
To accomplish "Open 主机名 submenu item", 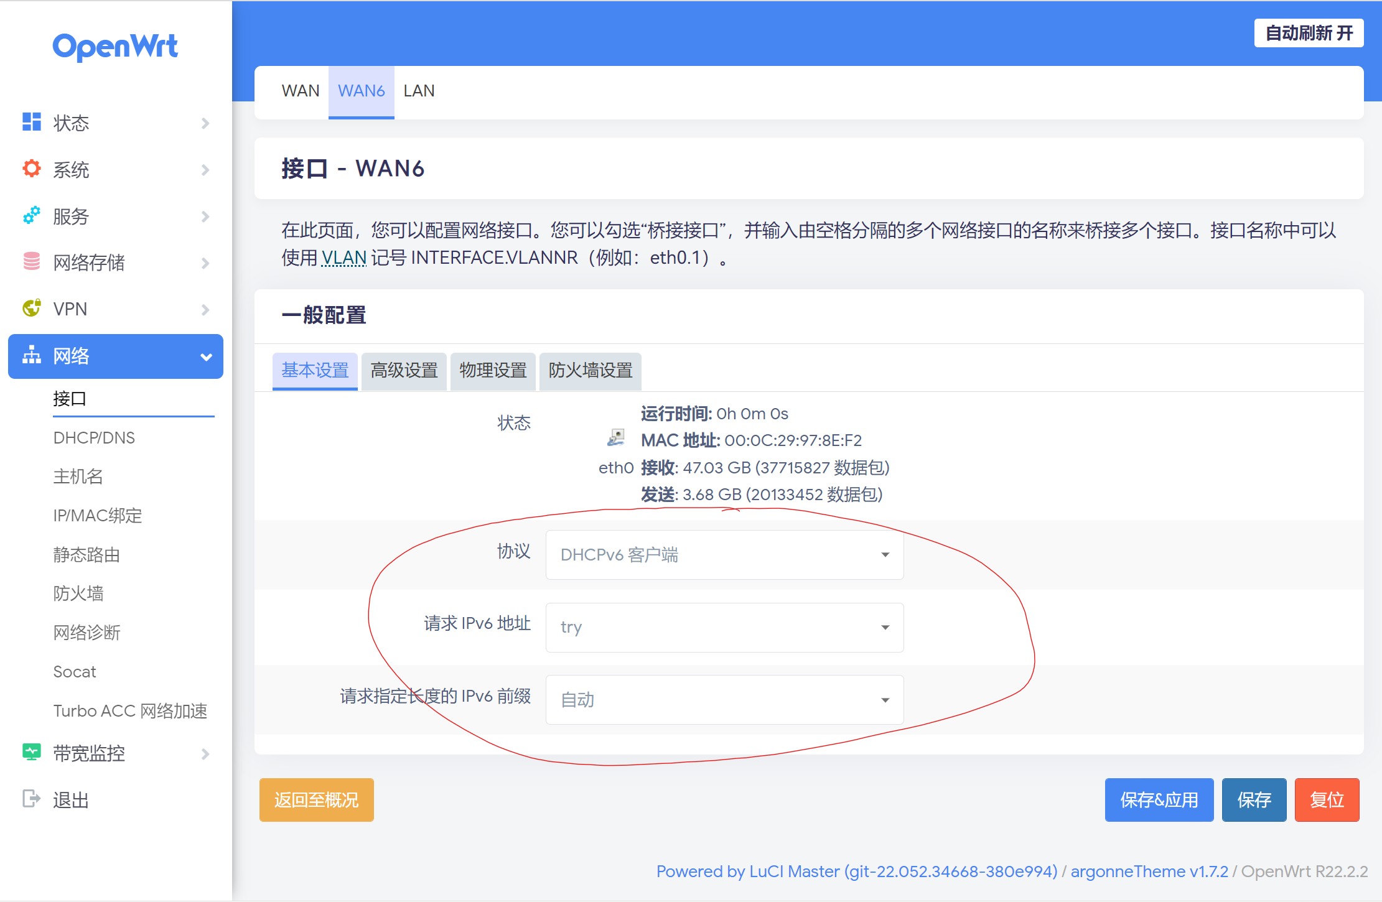I will [x=78, y=477].
